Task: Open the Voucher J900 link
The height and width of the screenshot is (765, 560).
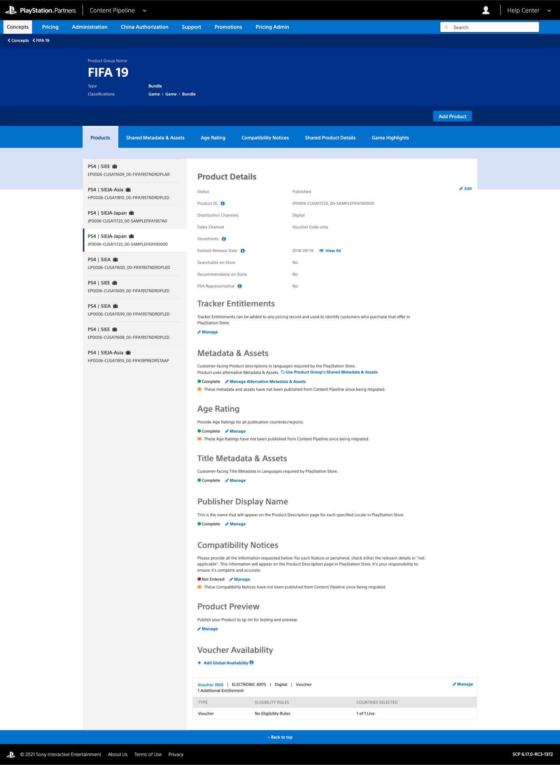Action: (210, 685)
